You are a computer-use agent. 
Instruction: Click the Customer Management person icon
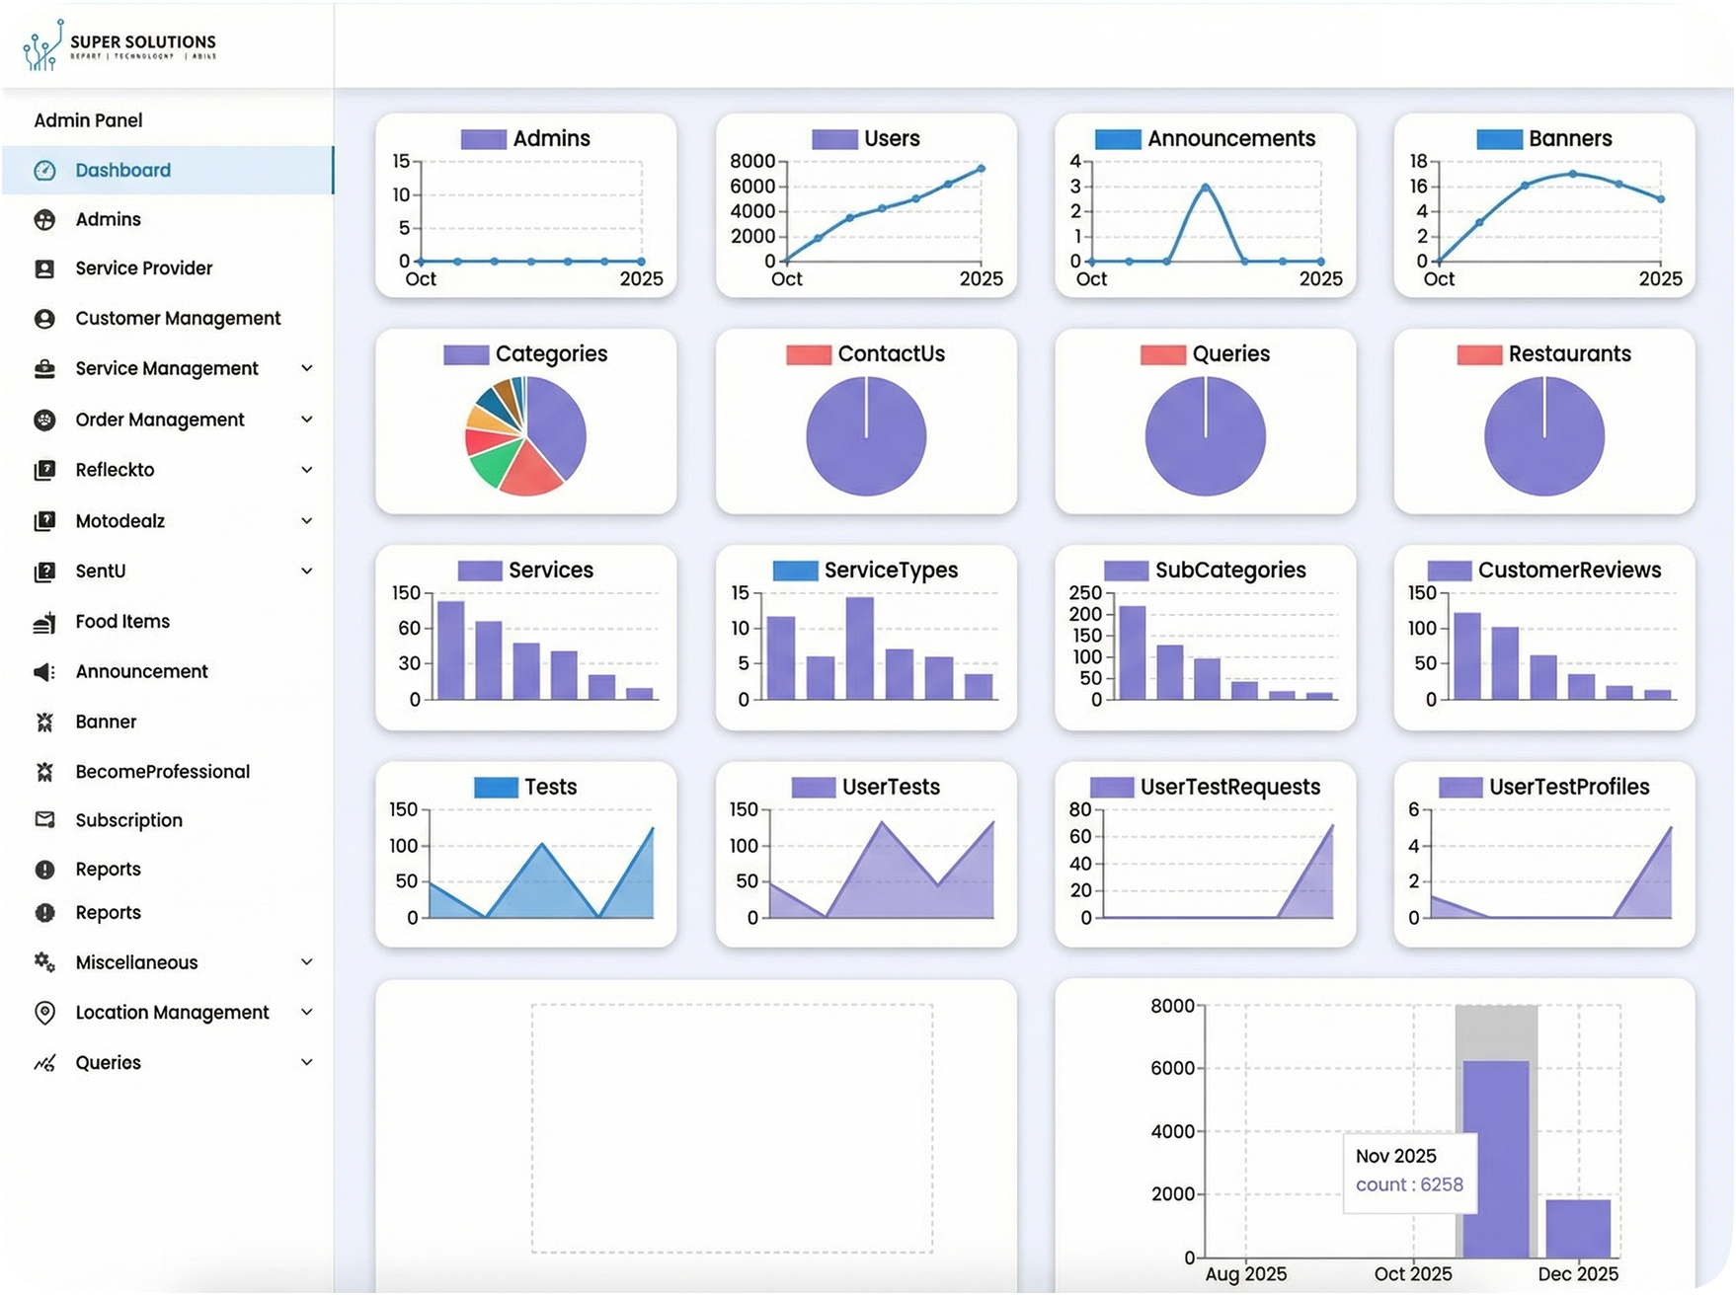click(44, 319)
